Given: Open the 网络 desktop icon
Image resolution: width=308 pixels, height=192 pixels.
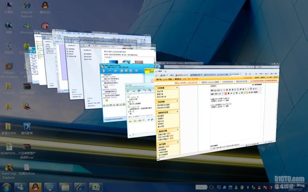Looking at the screenshot, I should point(9,28).
